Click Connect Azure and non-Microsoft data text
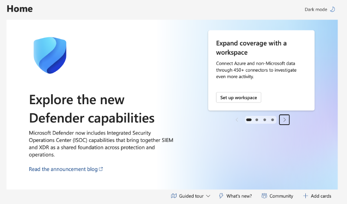Screen dimensions: 347x204 coord(256,70)
